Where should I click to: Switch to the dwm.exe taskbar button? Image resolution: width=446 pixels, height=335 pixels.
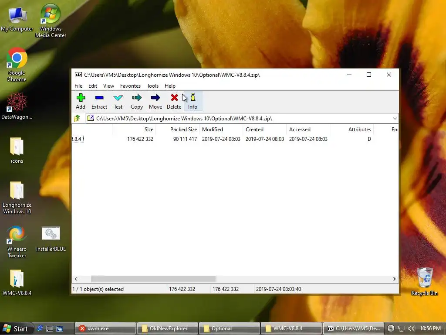pos(105,328)
